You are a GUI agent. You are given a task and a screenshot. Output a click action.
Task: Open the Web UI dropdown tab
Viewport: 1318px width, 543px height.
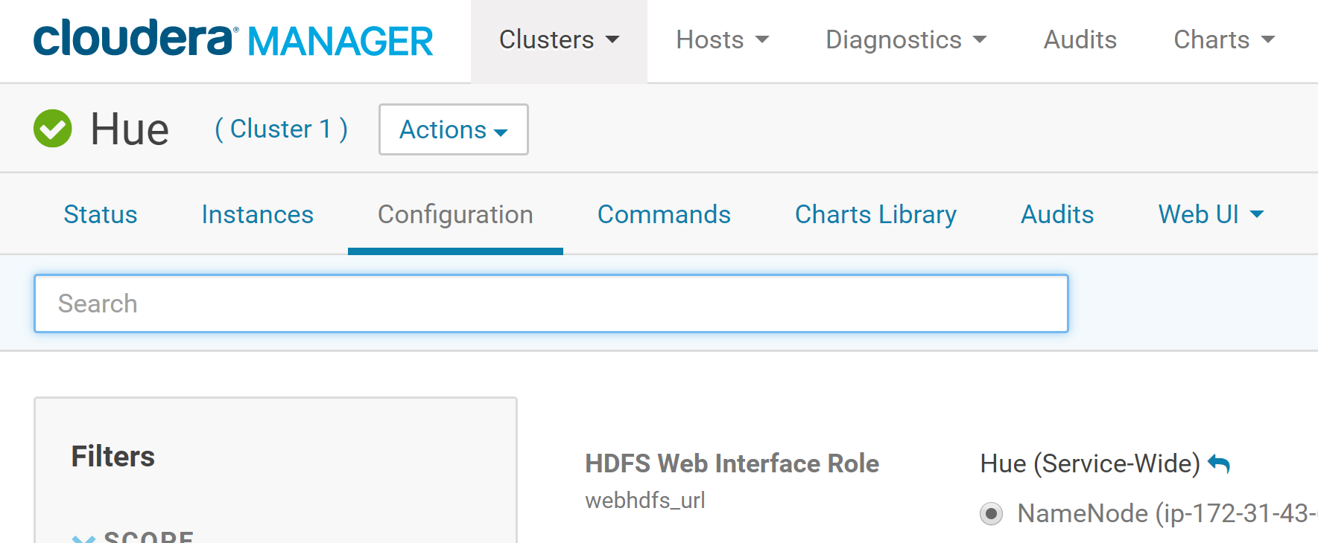[x=1210, y=215]
